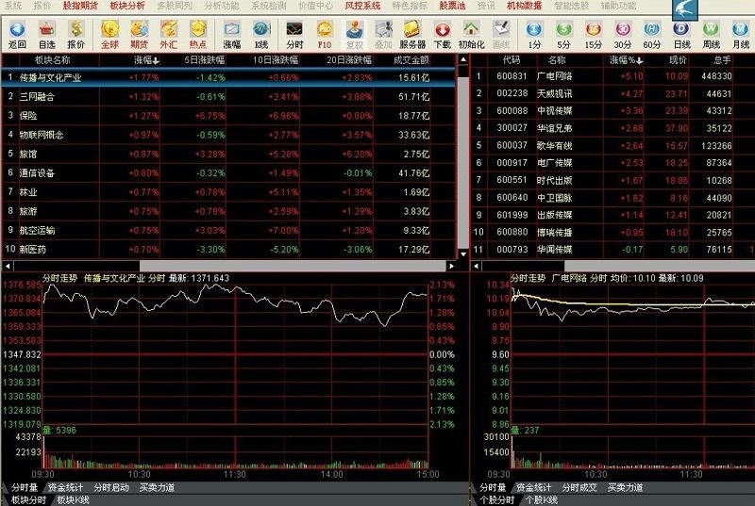755x506 pixels.
Task: Switch to K线 chart via toolbar icon
Action: (260, 34)
